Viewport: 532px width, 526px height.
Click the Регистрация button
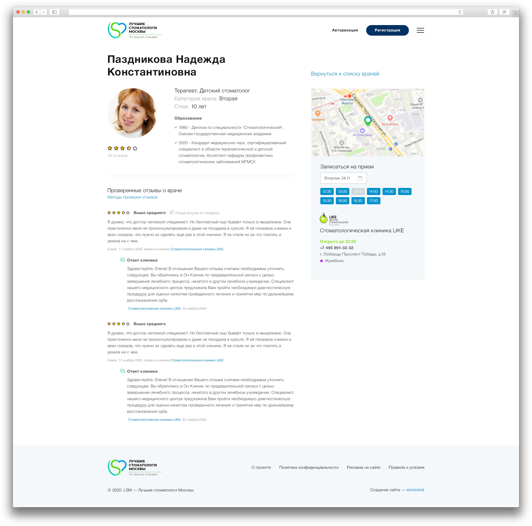click(387, 30)
